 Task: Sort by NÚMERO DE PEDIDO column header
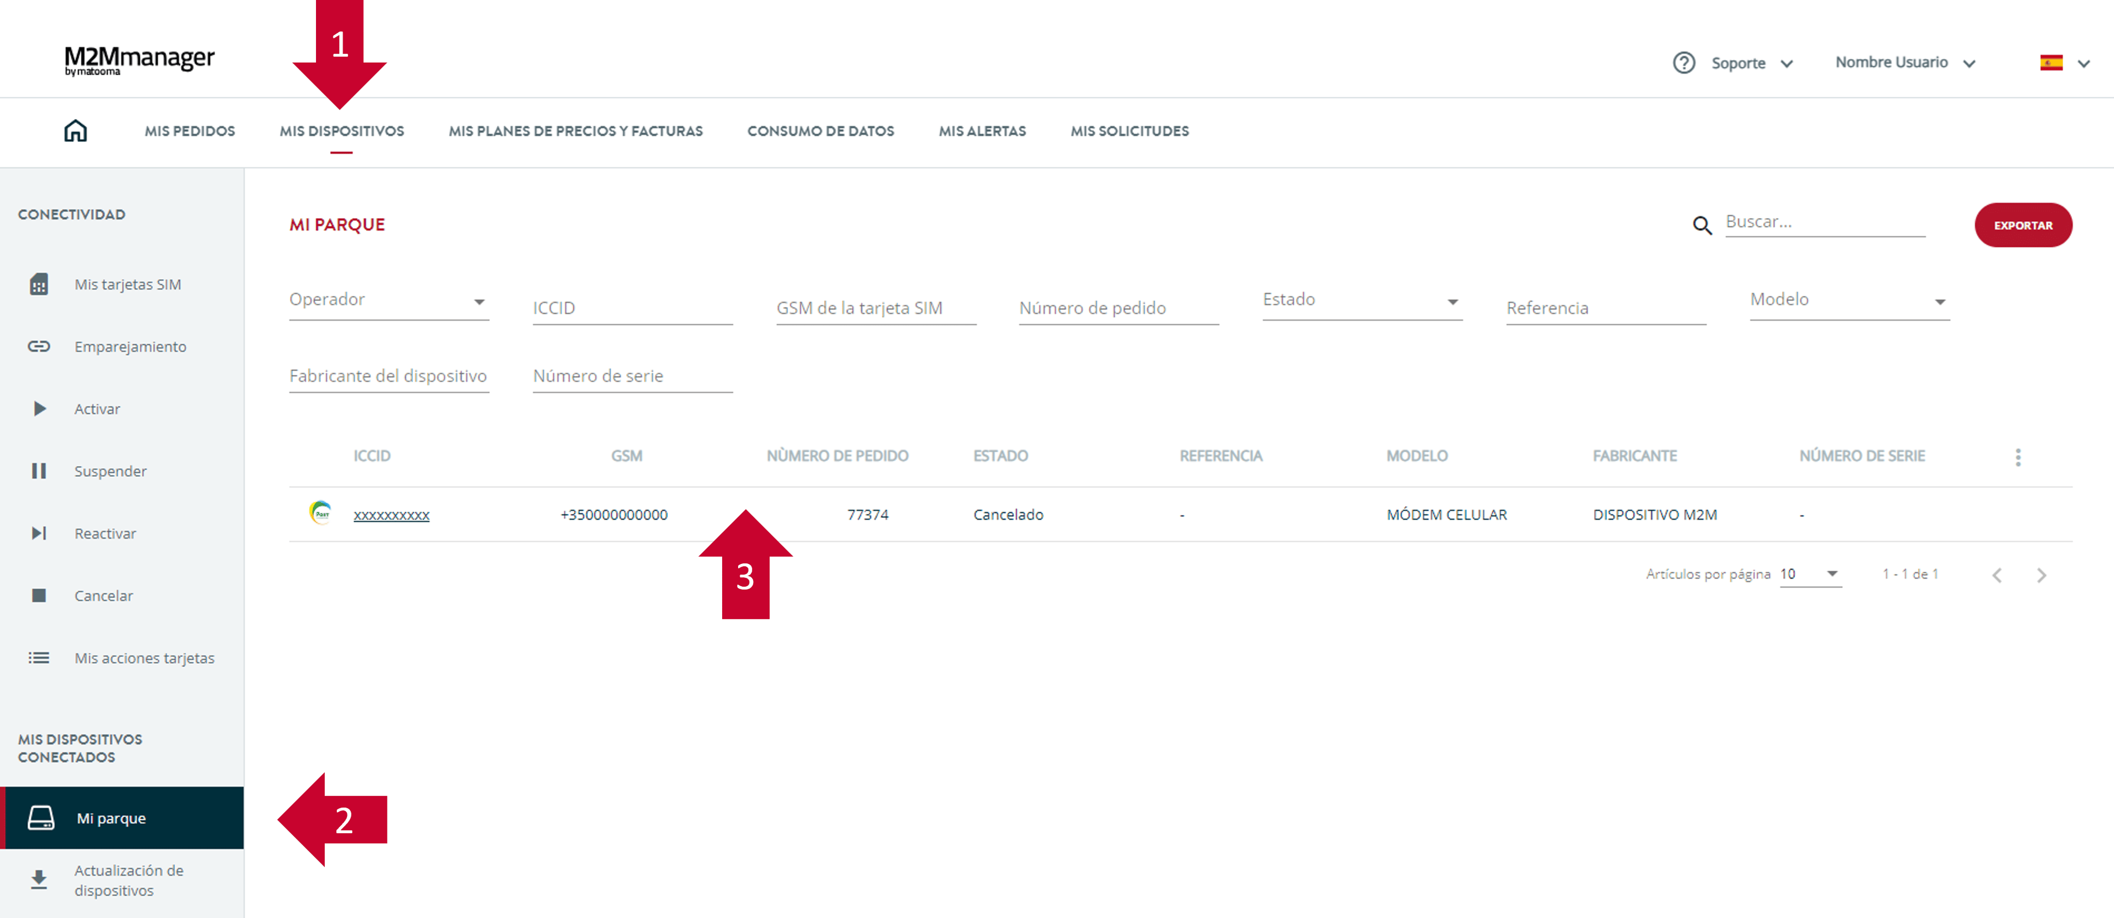pos(837,456)
